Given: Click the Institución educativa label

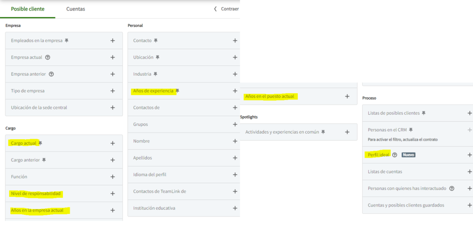Looking at the screenshot, I should pyautogui.click(x=154, y=208).
